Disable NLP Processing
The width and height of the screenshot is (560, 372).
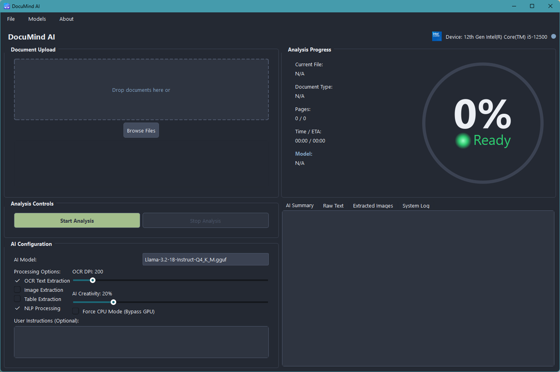(17, 308)
